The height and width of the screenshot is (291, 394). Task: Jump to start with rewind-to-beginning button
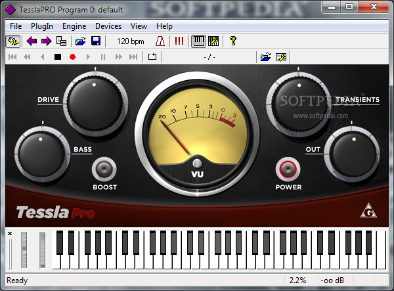click(12, 57)
